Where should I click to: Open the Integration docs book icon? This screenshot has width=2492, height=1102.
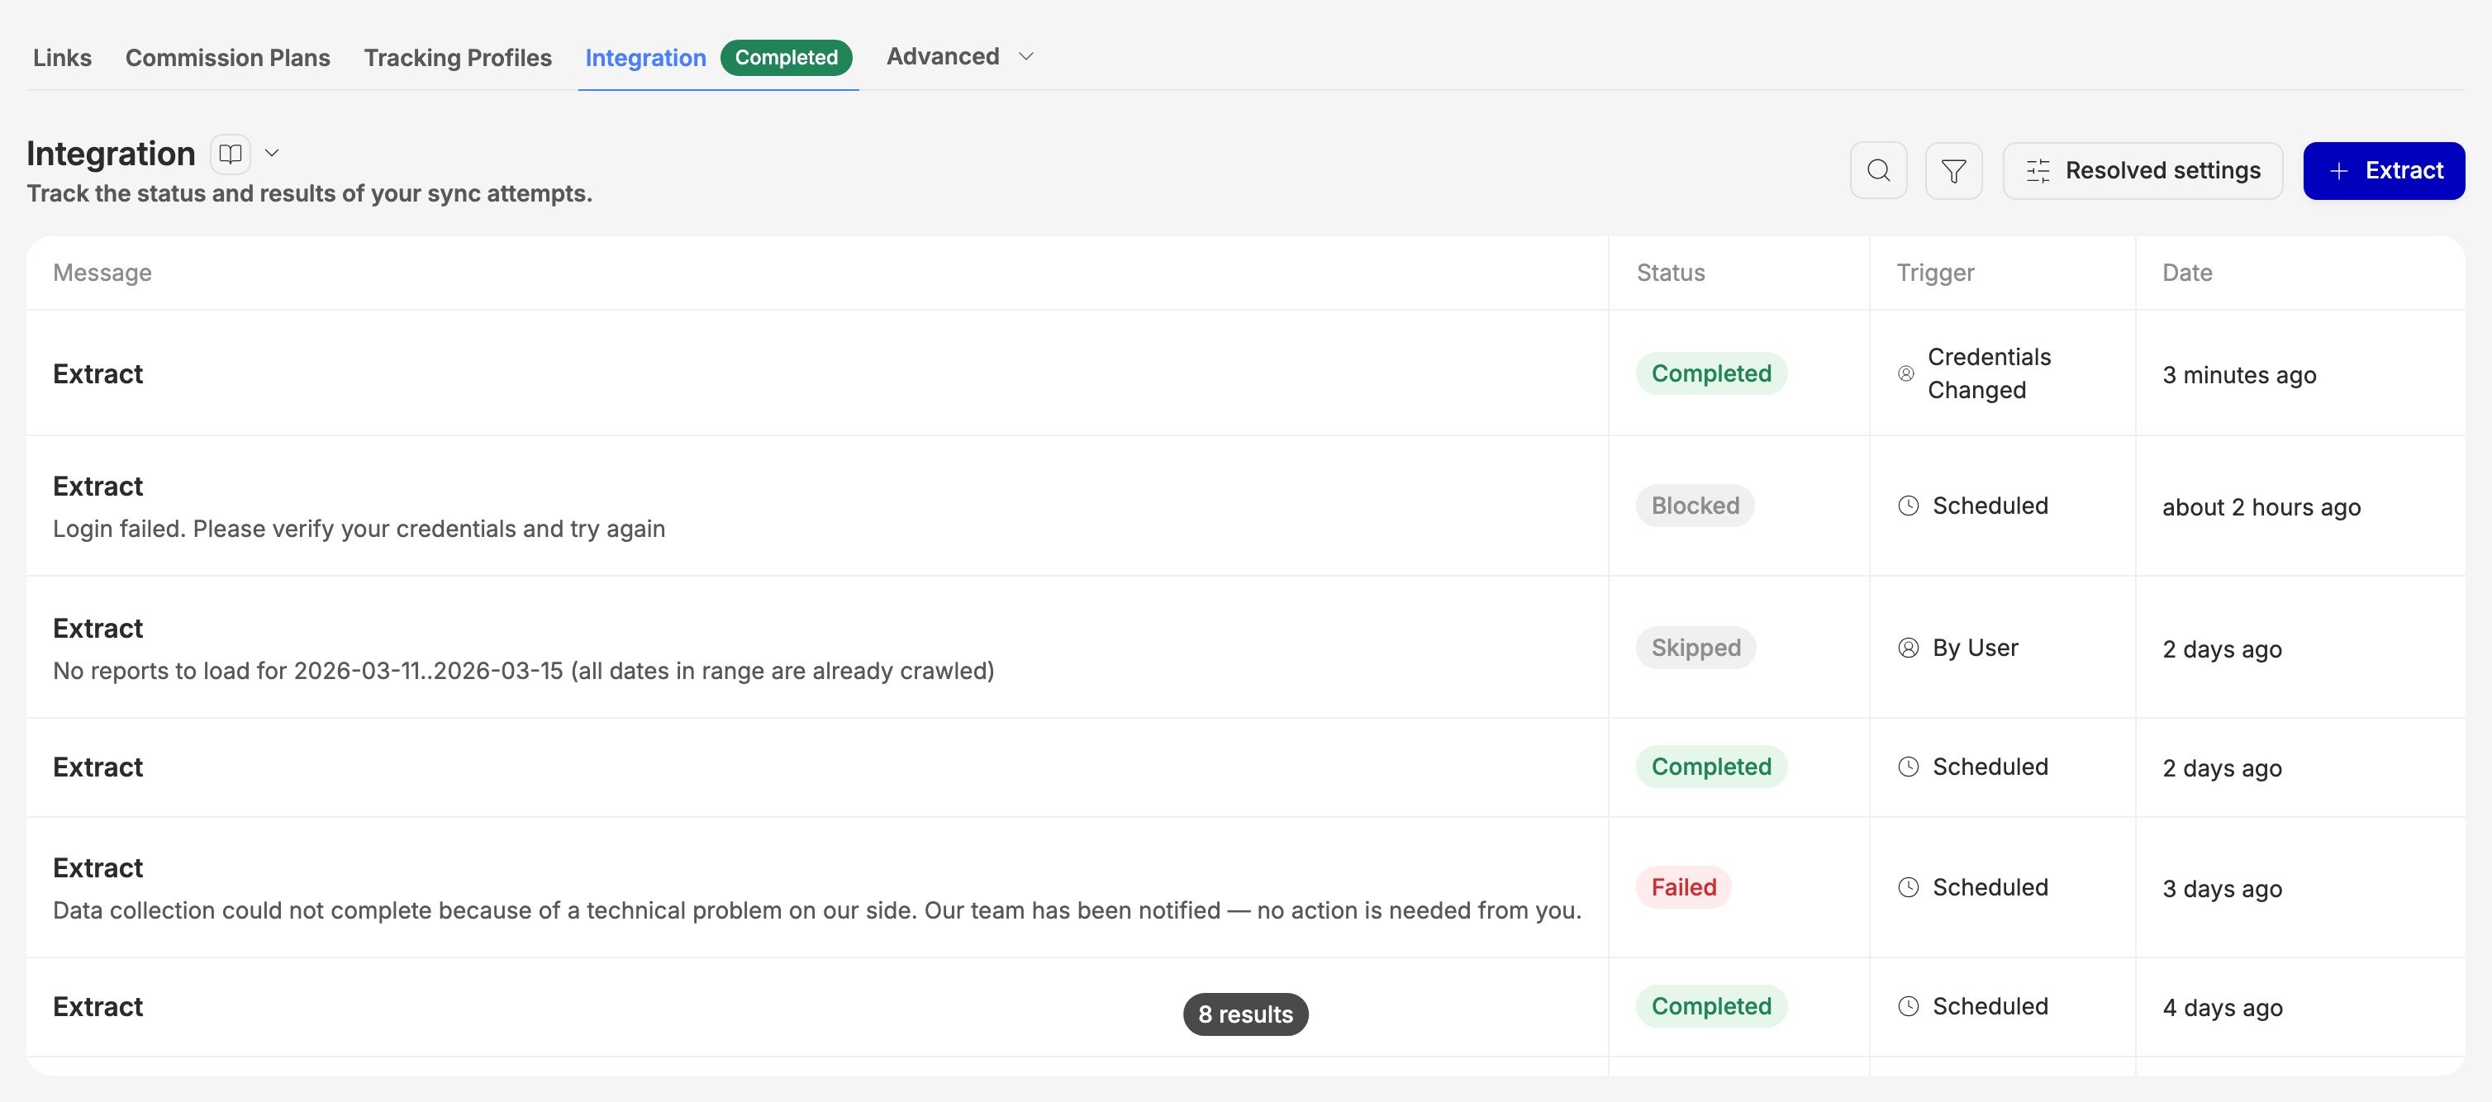[231, 153]
